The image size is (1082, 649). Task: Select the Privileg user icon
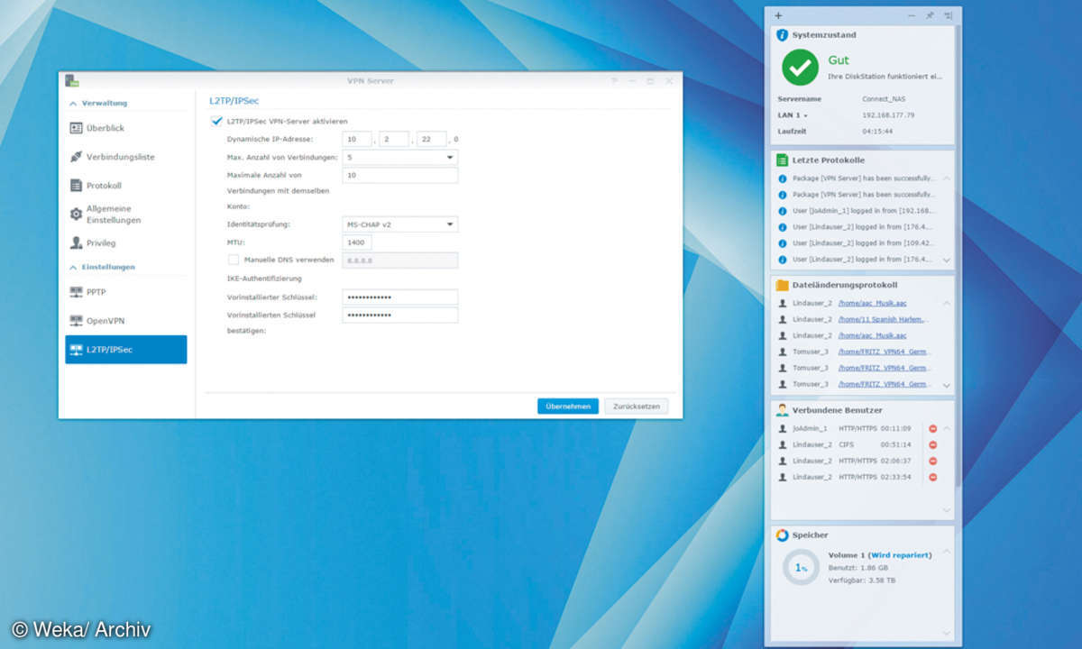coord(77,243)
